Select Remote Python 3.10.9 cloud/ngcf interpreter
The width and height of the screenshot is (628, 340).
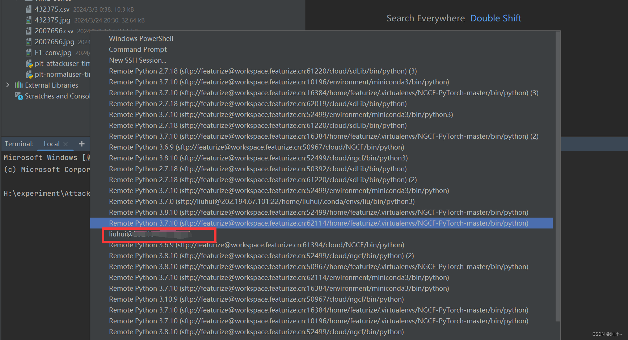pos(256,299)
